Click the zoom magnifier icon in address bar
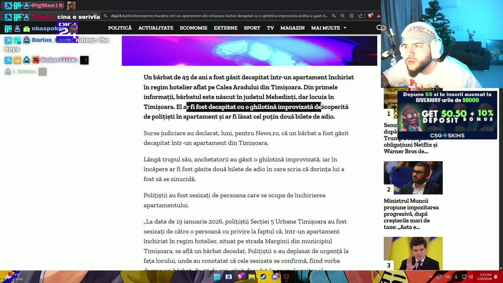 tap(343, 16)
